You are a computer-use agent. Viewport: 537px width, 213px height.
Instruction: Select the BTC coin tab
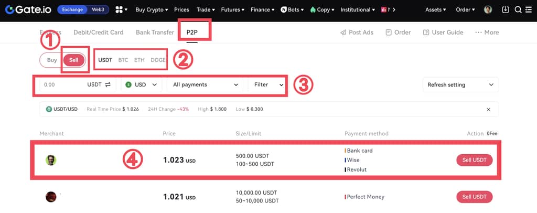(x=123, y=60)
